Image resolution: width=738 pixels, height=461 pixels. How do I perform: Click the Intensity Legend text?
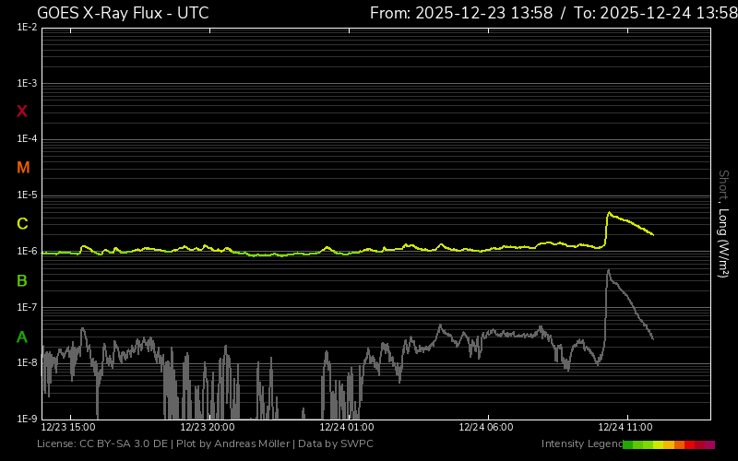click(x=581, y=444)
